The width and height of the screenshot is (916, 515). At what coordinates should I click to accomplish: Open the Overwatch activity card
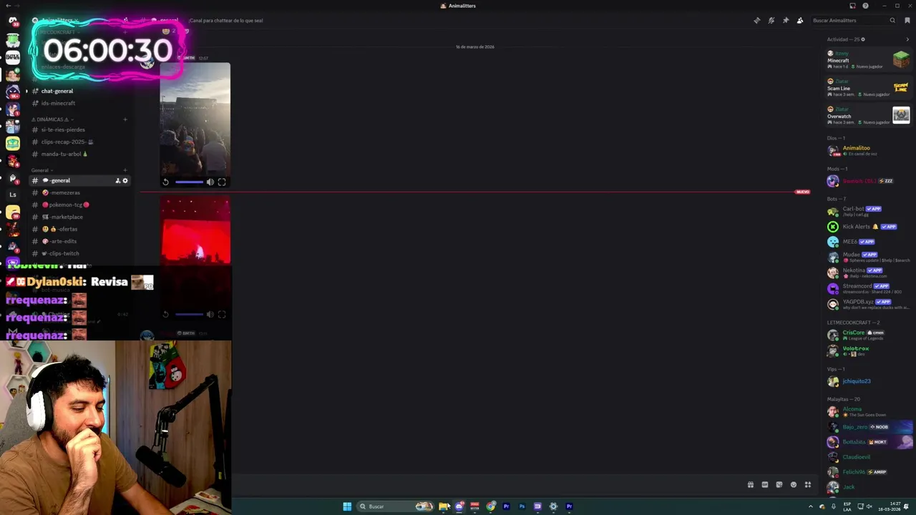click(x=868, y=115)
